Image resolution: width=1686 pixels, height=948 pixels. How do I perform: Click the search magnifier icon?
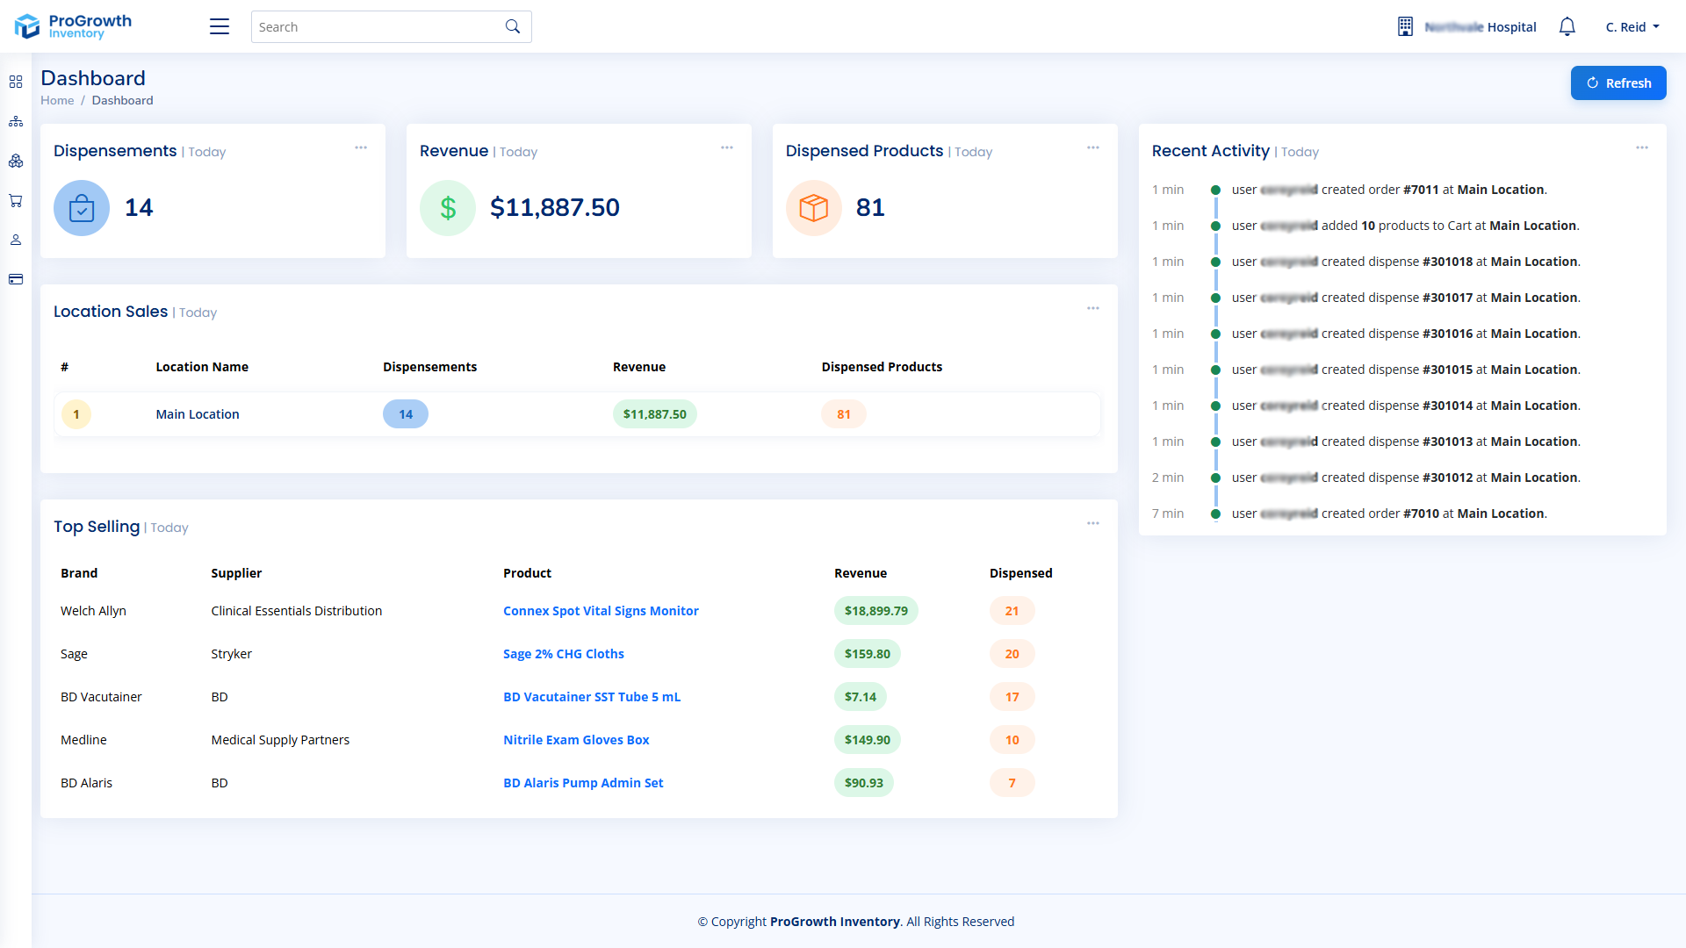tap(513, 27)
